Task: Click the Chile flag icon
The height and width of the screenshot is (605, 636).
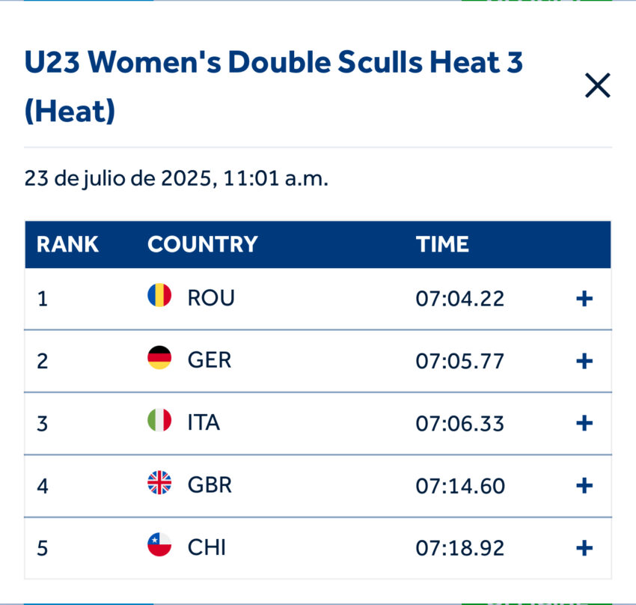Action: click(159, 545)
